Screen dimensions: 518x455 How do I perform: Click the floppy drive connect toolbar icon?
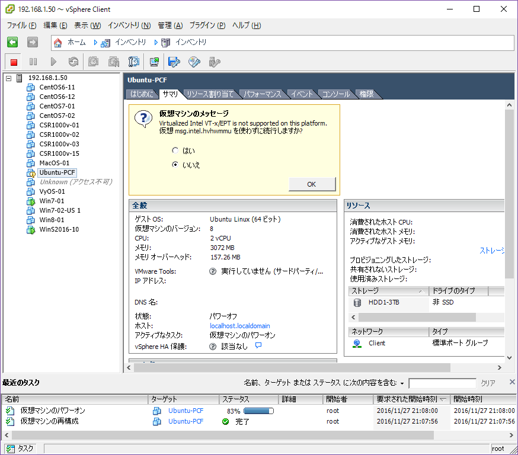(x=174, y=62)
